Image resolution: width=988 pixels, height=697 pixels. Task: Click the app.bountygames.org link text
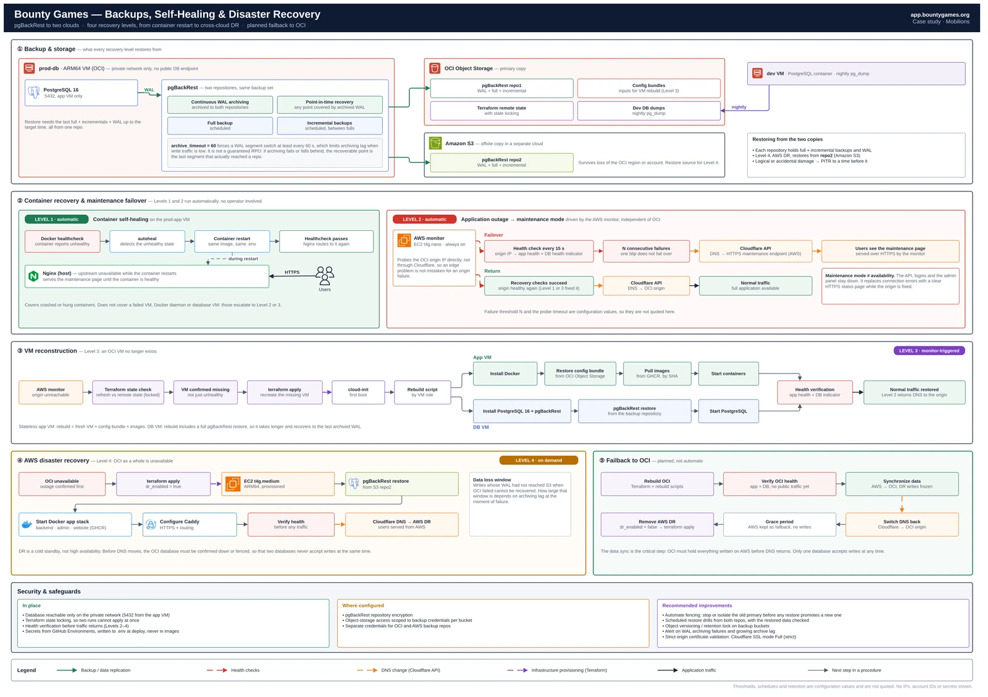[940, 15]
